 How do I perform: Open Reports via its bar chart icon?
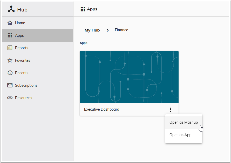point(10,48)
